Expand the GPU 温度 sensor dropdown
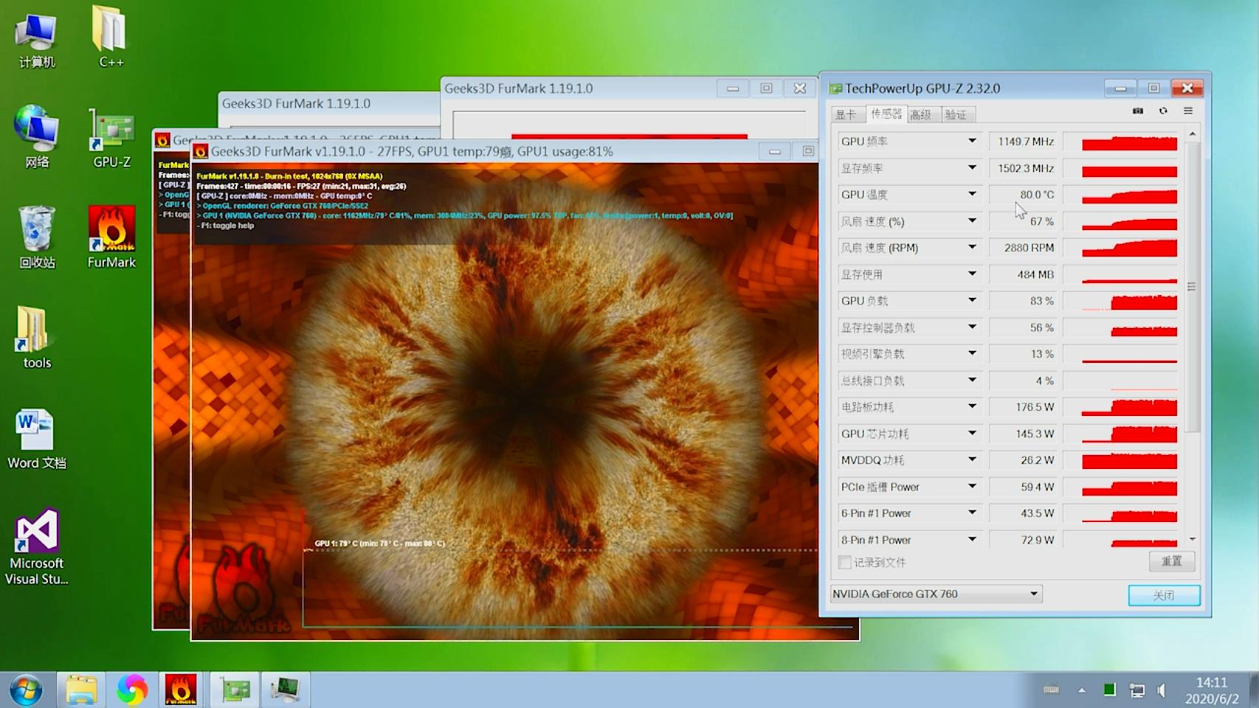This screenshot has height=708, width=1259. point(972,194)
